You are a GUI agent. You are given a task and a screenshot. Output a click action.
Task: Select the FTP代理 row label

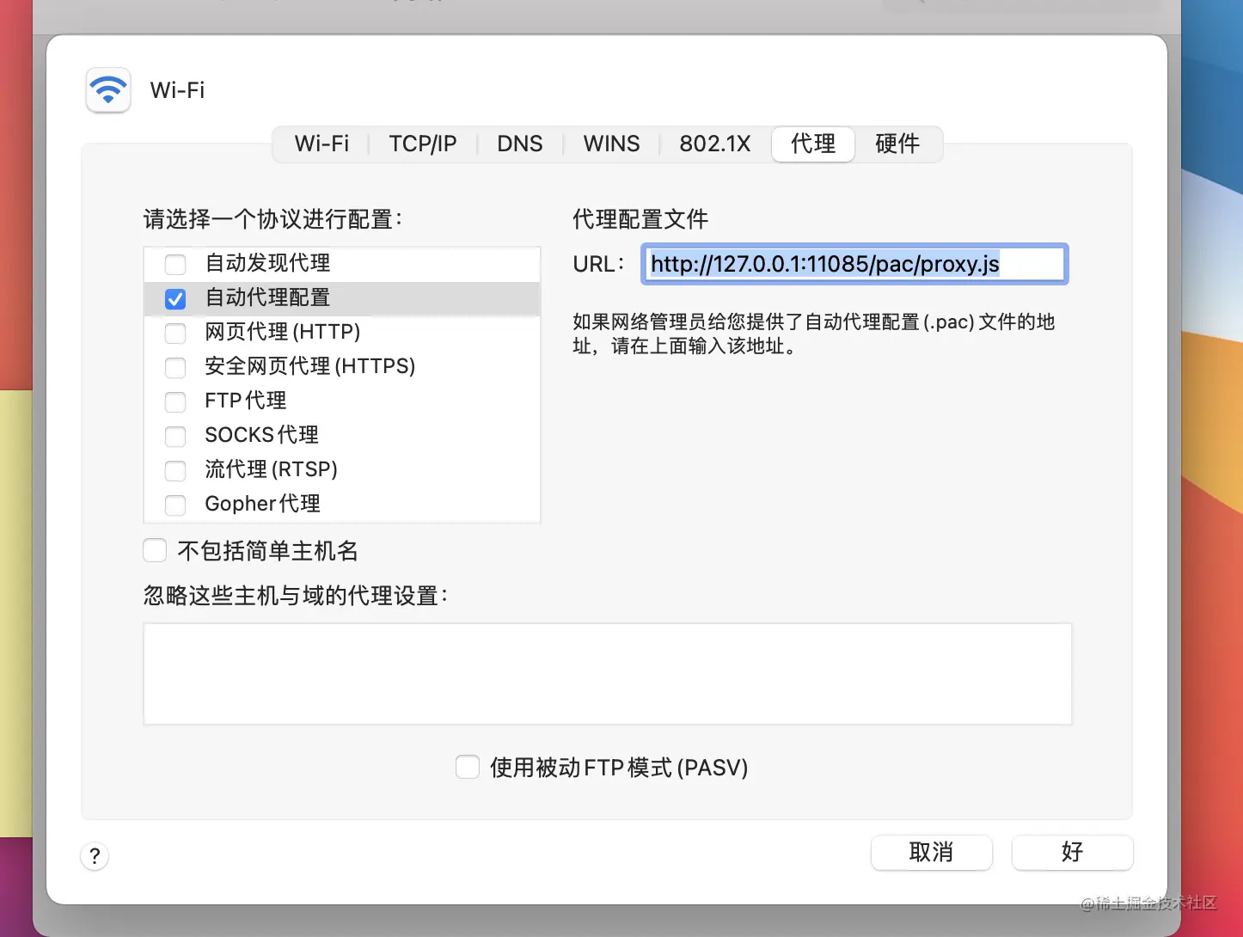point(245,401)
